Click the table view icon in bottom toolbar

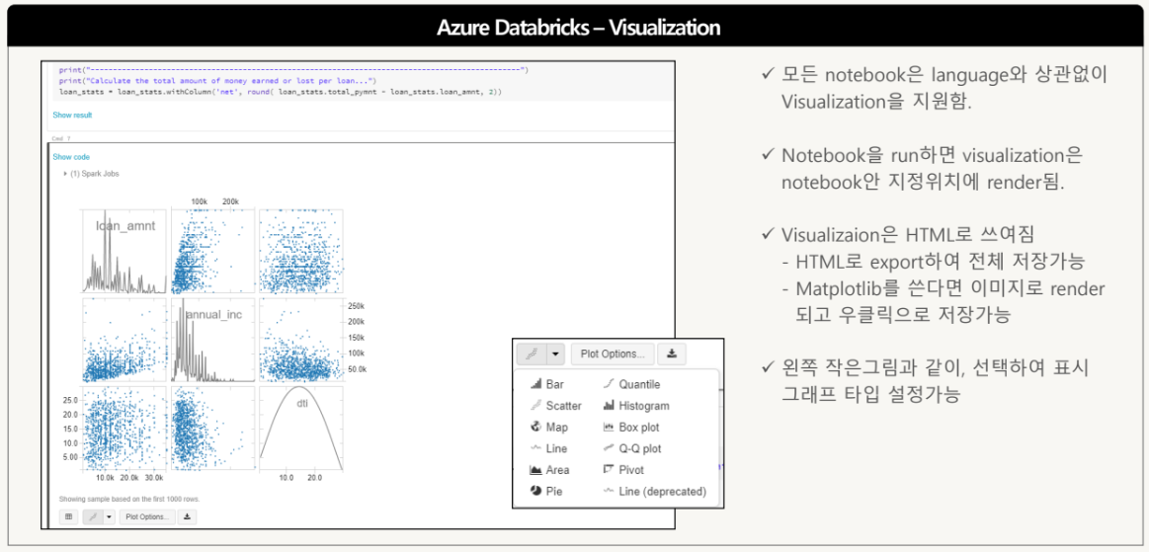point(68,516)
